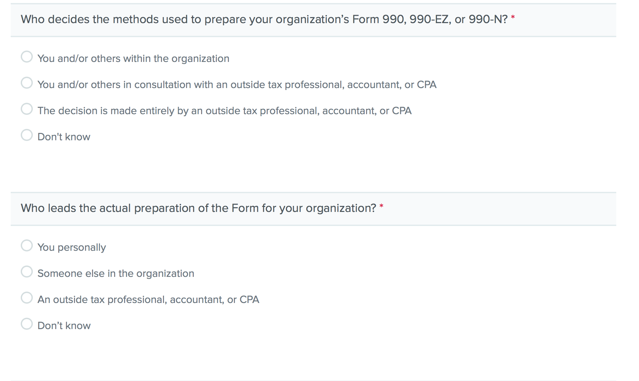Click 'Someone else in the organization' label text
The height and width of the screenshot is (381, 639).
pos(115,274)
